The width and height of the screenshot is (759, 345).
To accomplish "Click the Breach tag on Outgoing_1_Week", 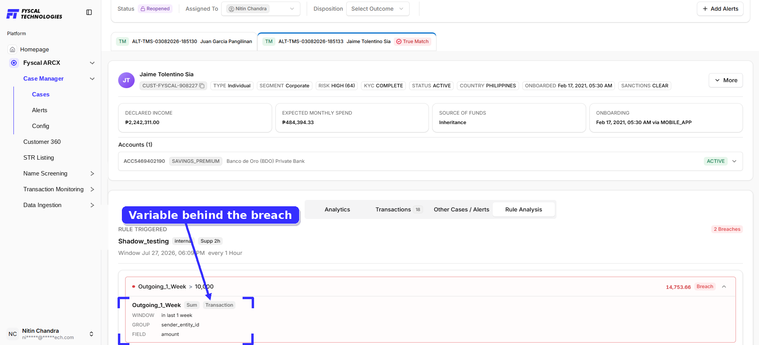I will coord(705,287).
